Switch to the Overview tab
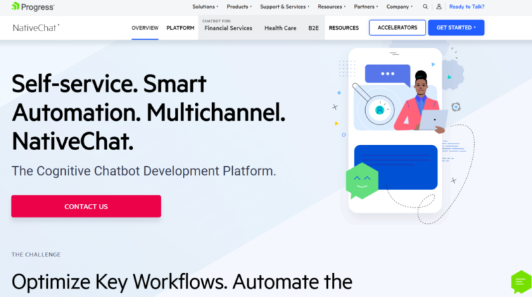 145,28
